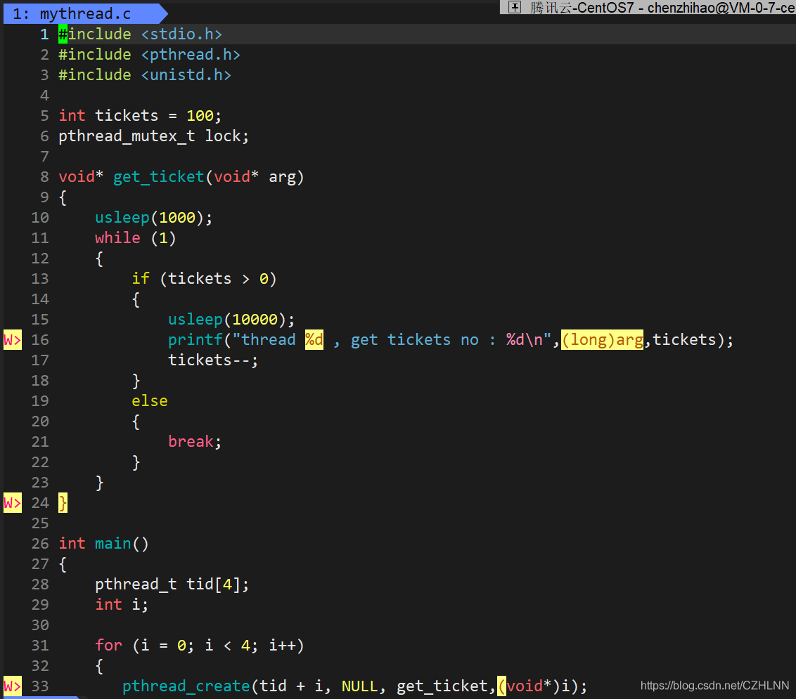Click the highlighted parenthesis before void* on line 33

point(501,686)
